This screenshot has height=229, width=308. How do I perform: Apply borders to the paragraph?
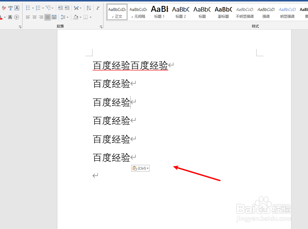click(86, 17)
